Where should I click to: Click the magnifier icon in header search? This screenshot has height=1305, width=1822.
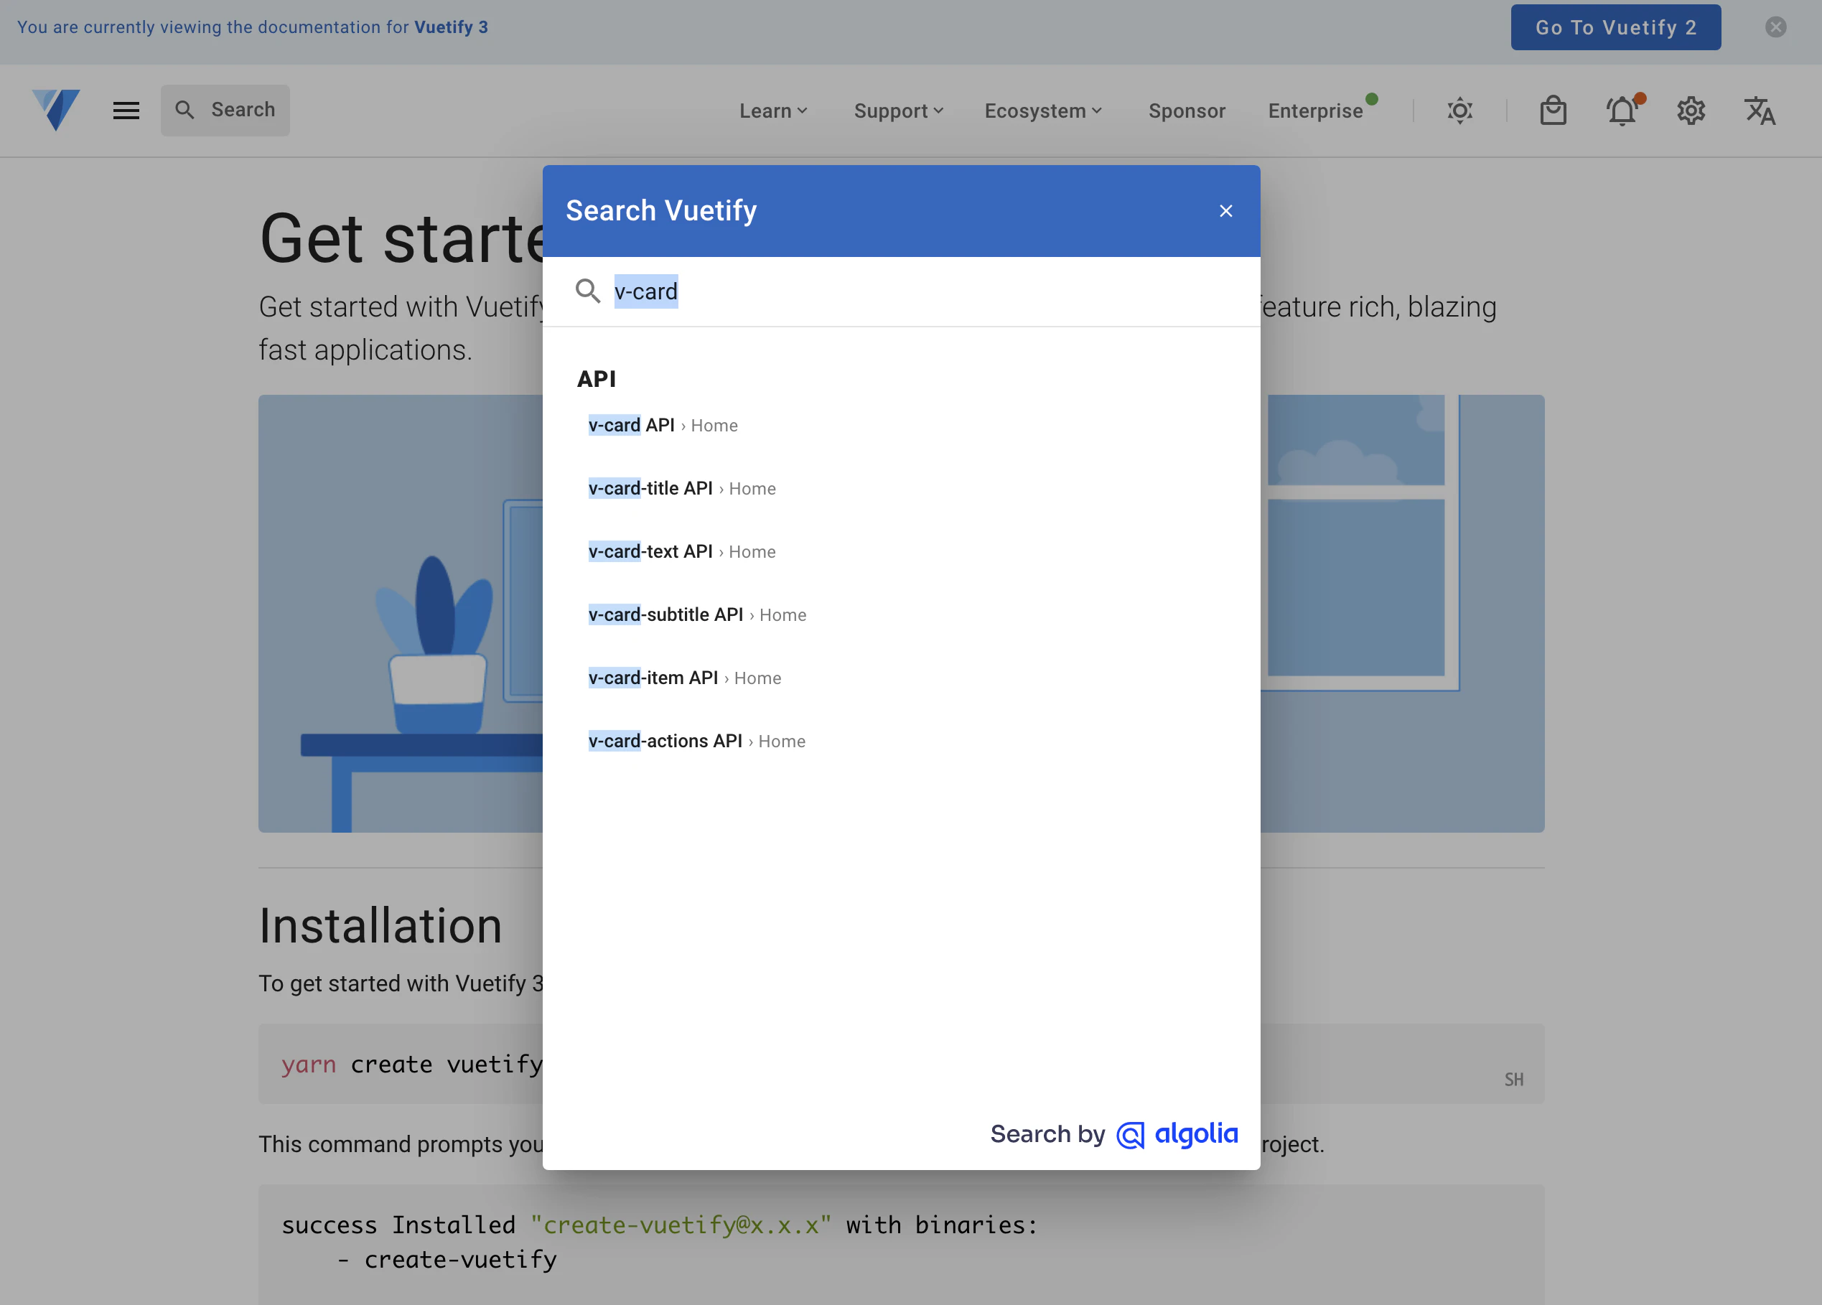coord(184,110)
